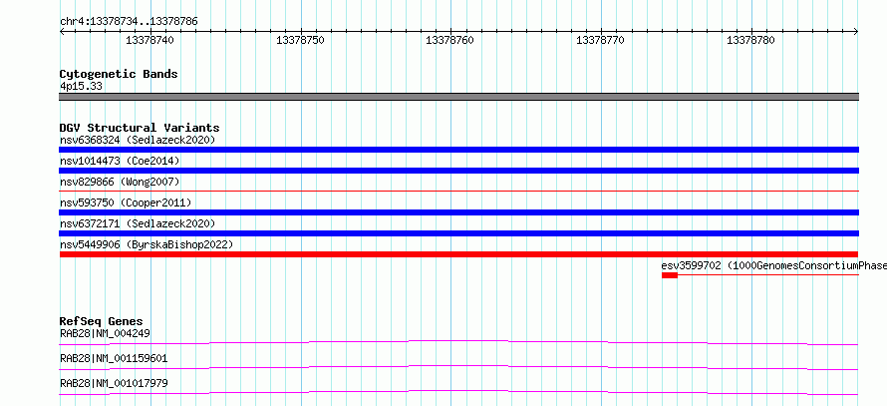Select the gray 4p15.33 cytogenetic band bar

tap(458, 97)
